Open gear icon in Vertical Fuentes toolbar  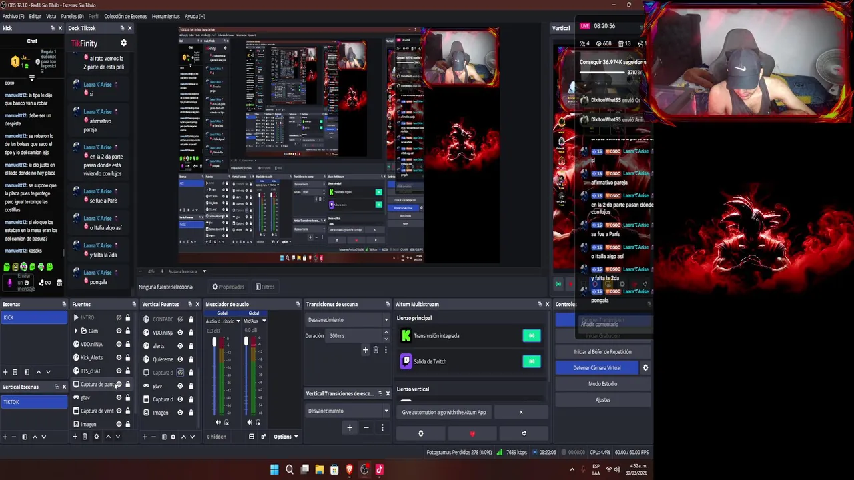(x=173, y=437)
